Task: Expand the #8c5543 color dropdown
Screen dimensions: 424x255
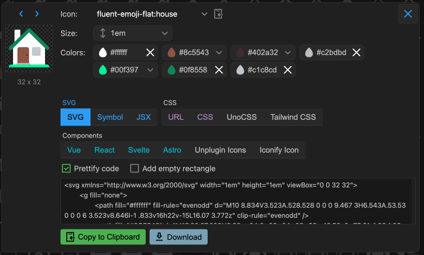Action: point(219,53)
